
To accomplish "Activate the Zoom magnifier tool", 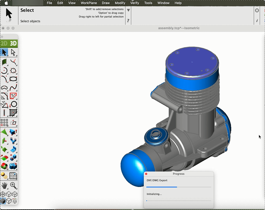I will click(x=13, y=185).
